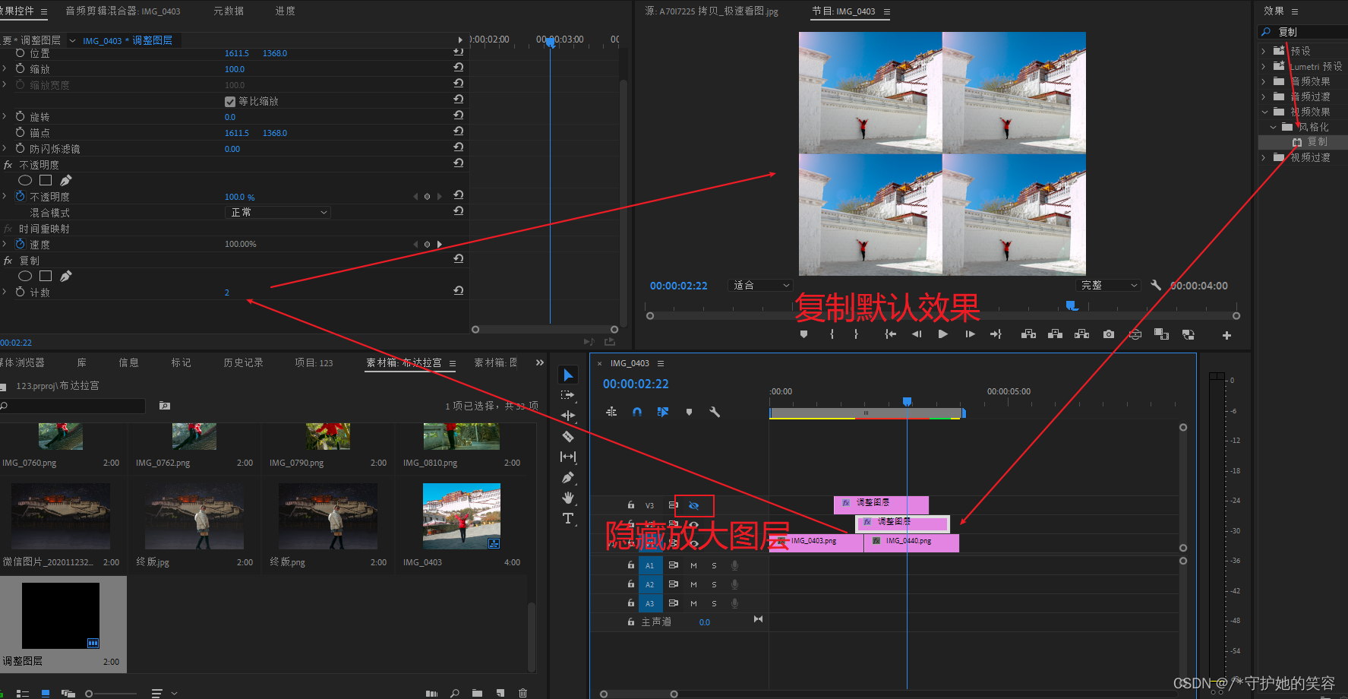Step forward one frame in Program monitor
This screenshot has width=1348, height=699.
click(x=970, y=334)
